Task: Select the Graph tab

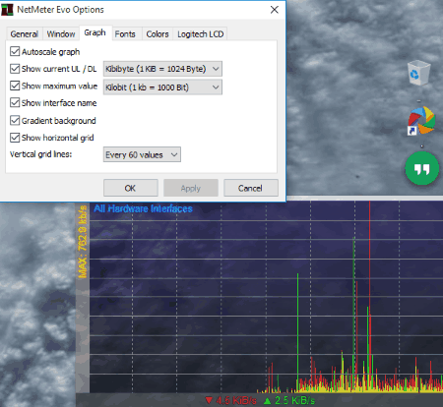Action: coord(95,32)
